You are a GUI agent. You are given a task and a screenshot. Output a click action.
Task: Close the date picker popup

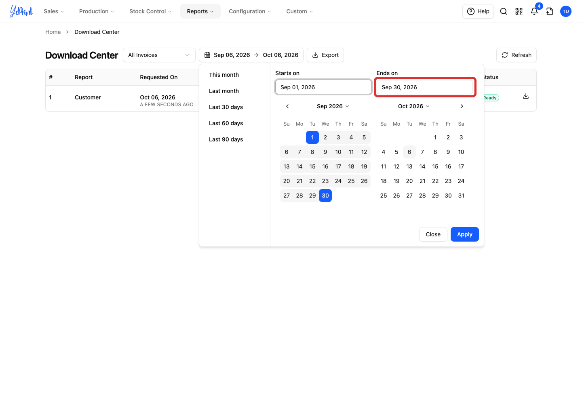tap(433, 234)
